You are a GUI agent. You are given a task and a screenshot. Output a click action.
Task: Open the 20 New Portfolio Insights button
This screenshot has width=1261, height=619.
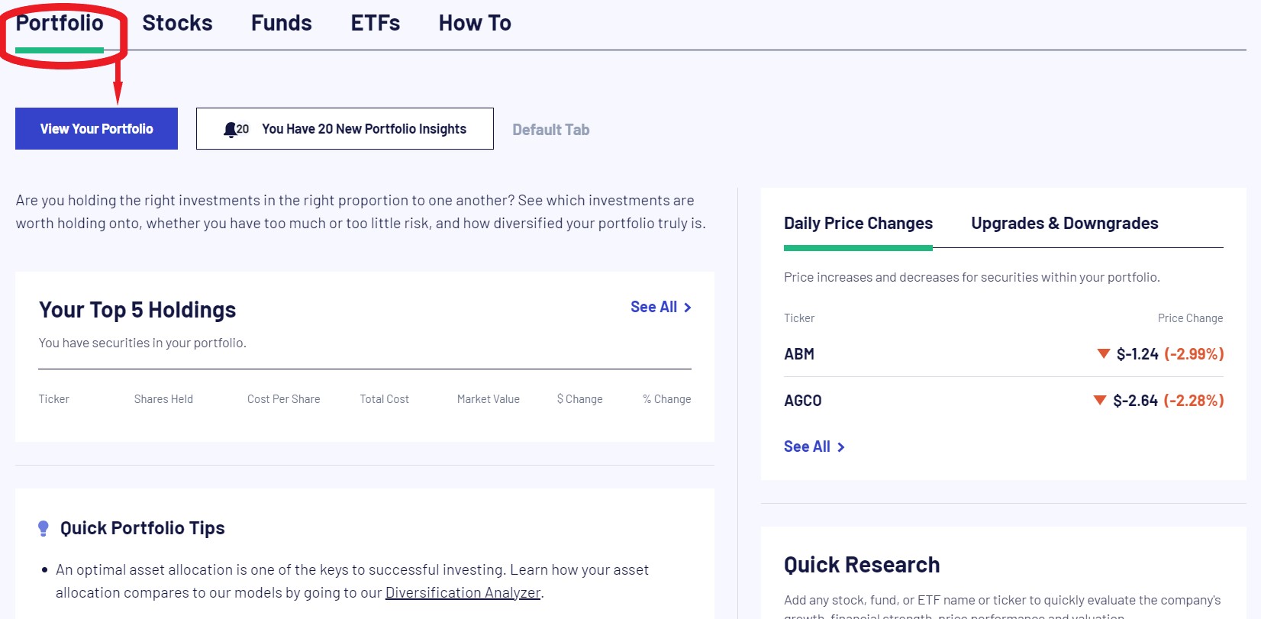345,128
